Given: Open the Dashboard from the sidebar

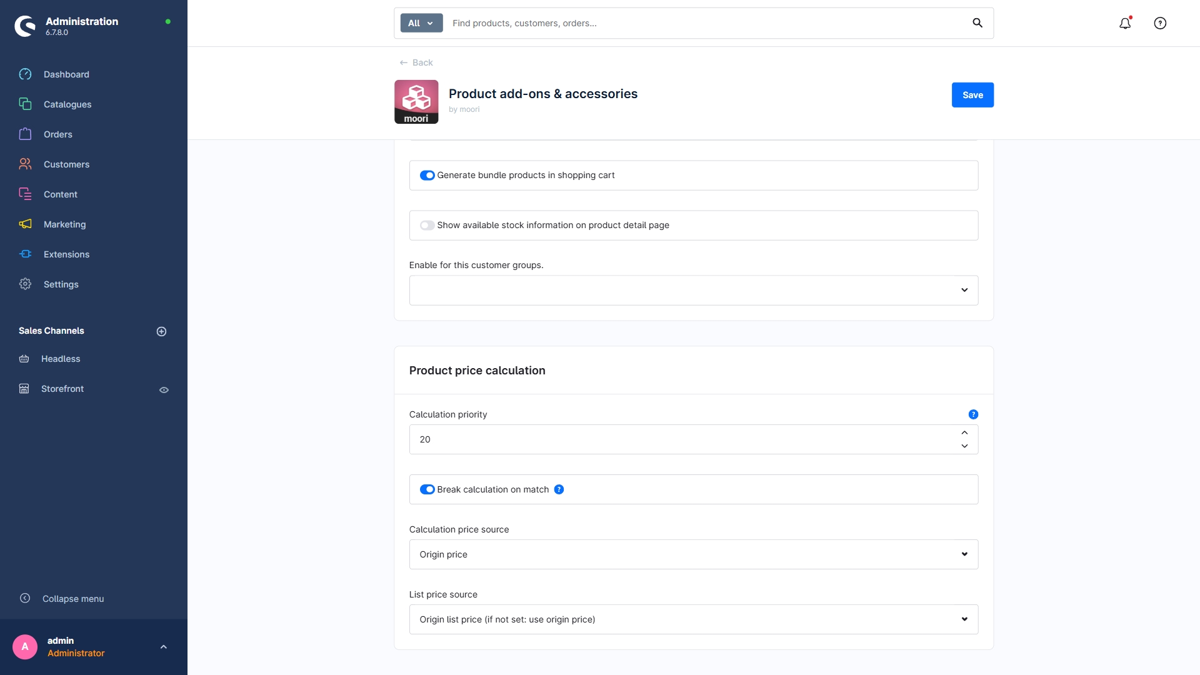Looking at the screenshot, I should pos(66,74).
